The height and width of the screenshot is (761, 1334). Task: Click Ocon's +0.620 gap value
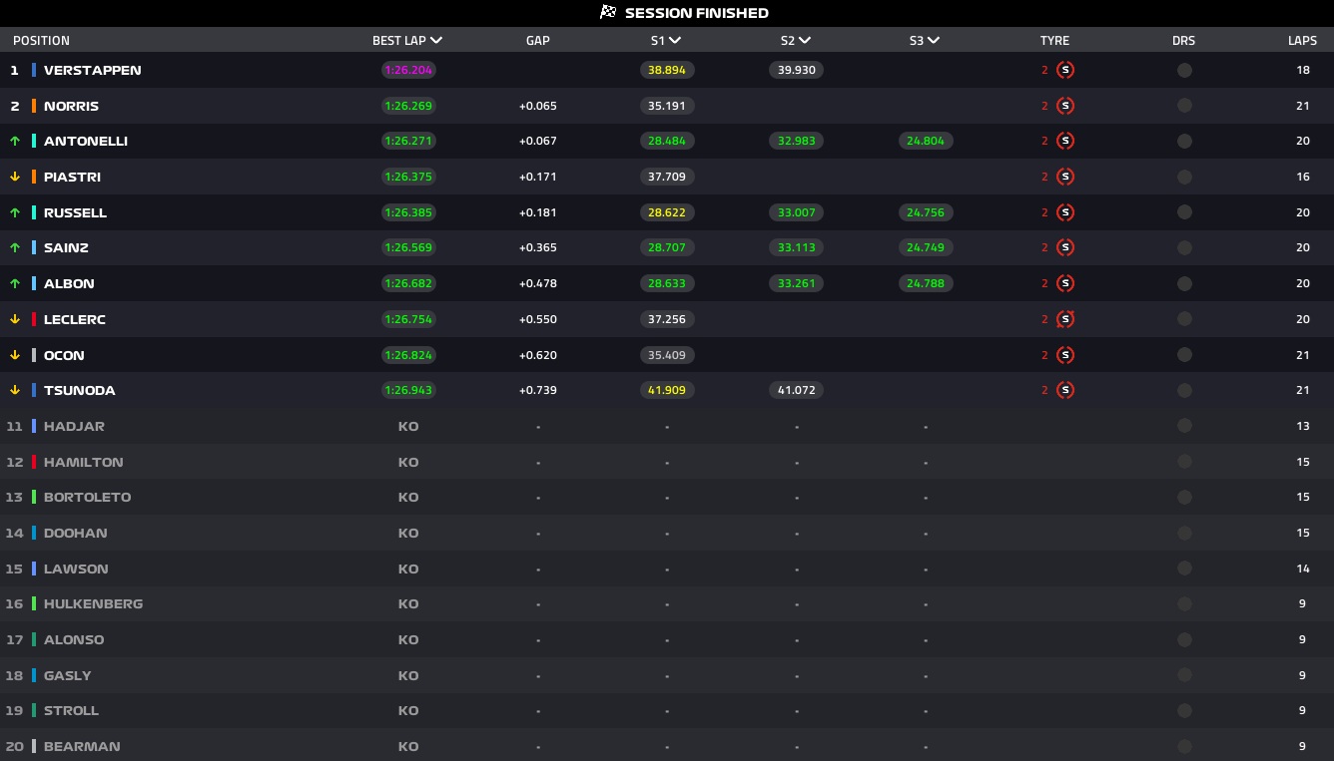click(x=538, y=355)
